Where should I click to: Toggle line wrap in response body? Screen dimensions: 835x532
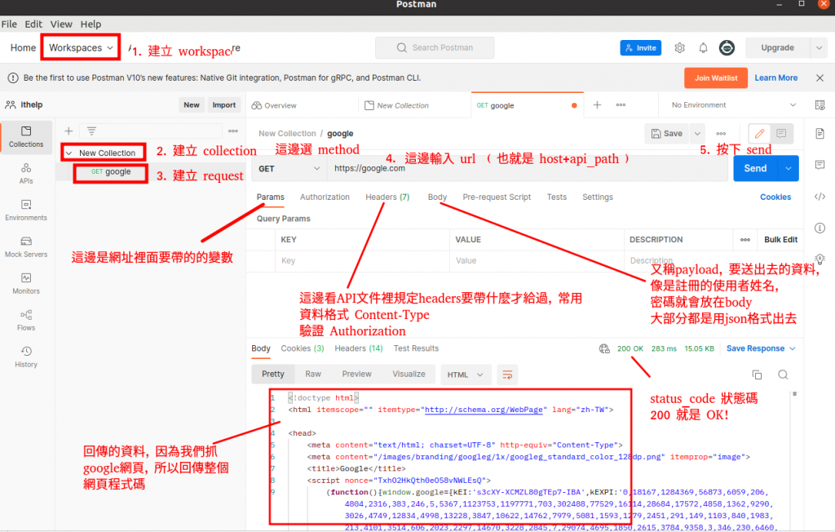507,375
